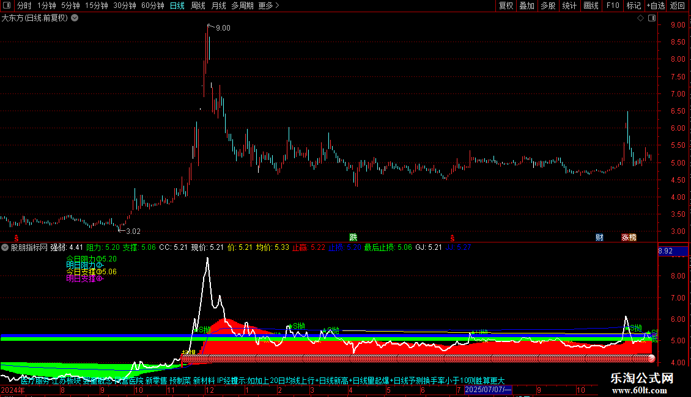Click the 新材料 concept tag
691x397 pixels.
point(204,381)
